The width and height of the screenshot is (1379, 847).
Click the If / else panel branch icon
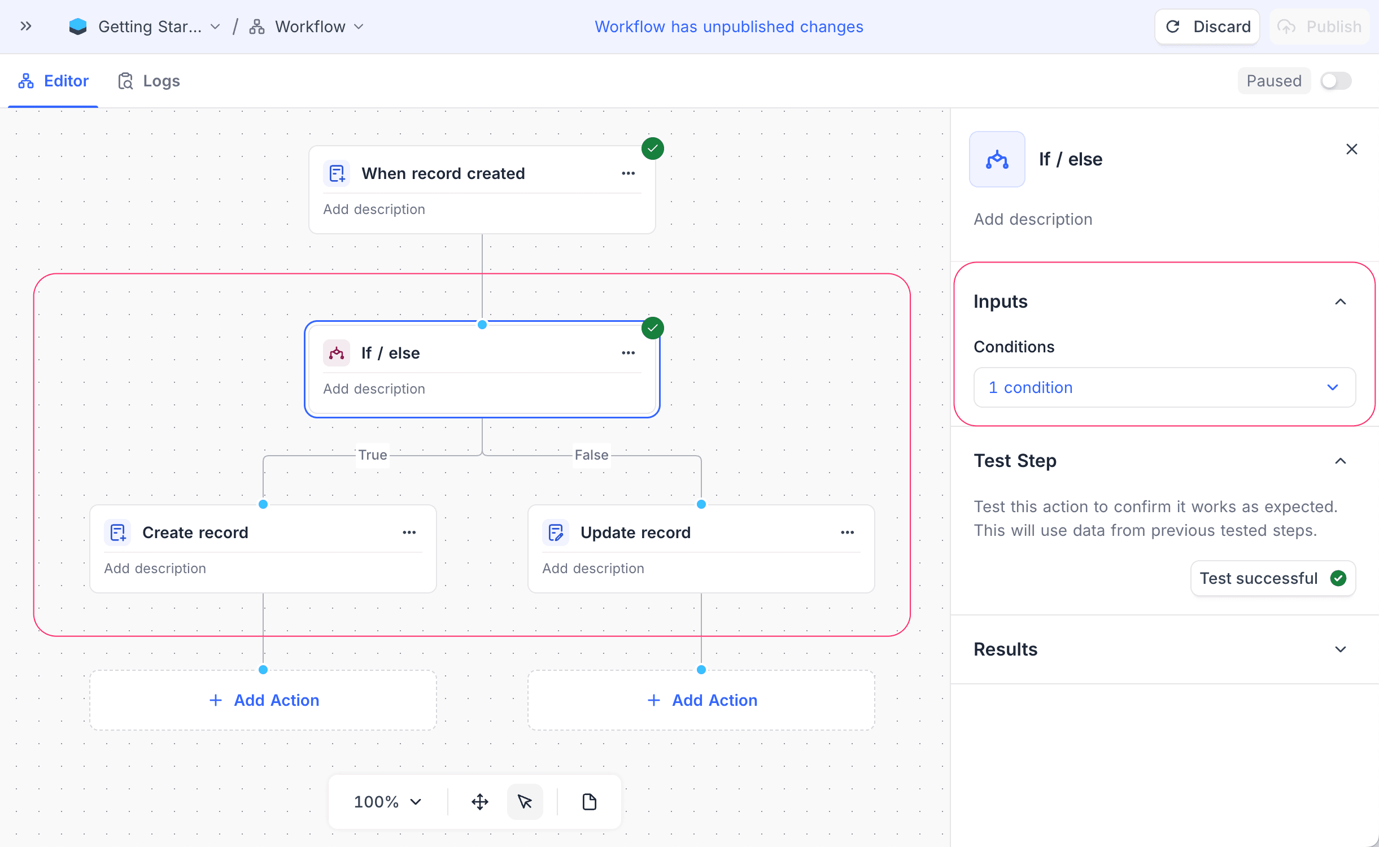[997, 159]
